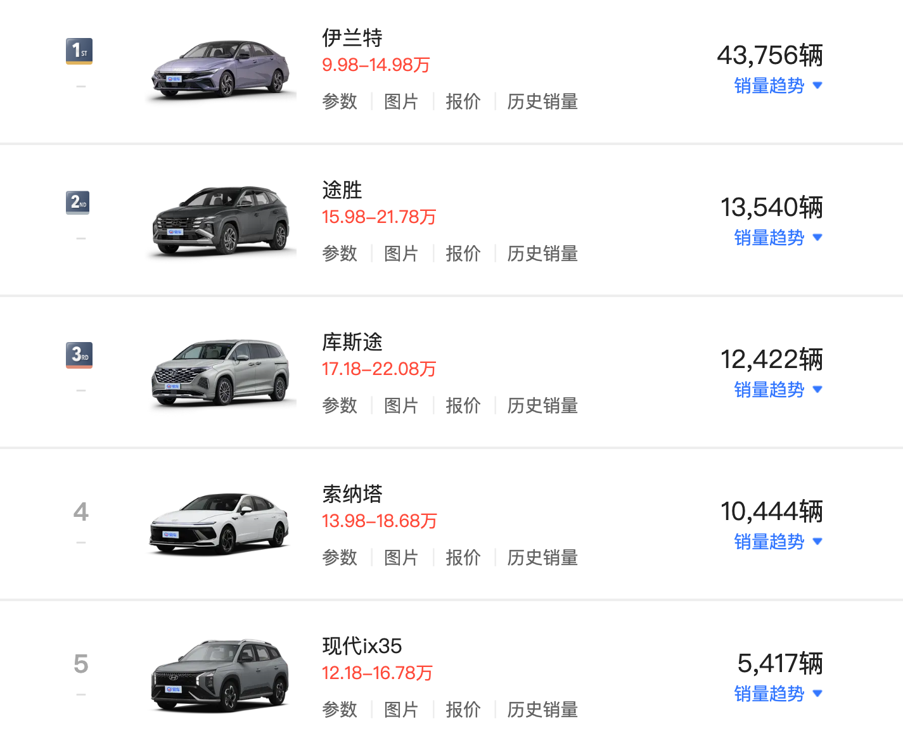Screen dimensions: 903x750
Task: Open 图片 link for 途胜
Action: (401, 253)
